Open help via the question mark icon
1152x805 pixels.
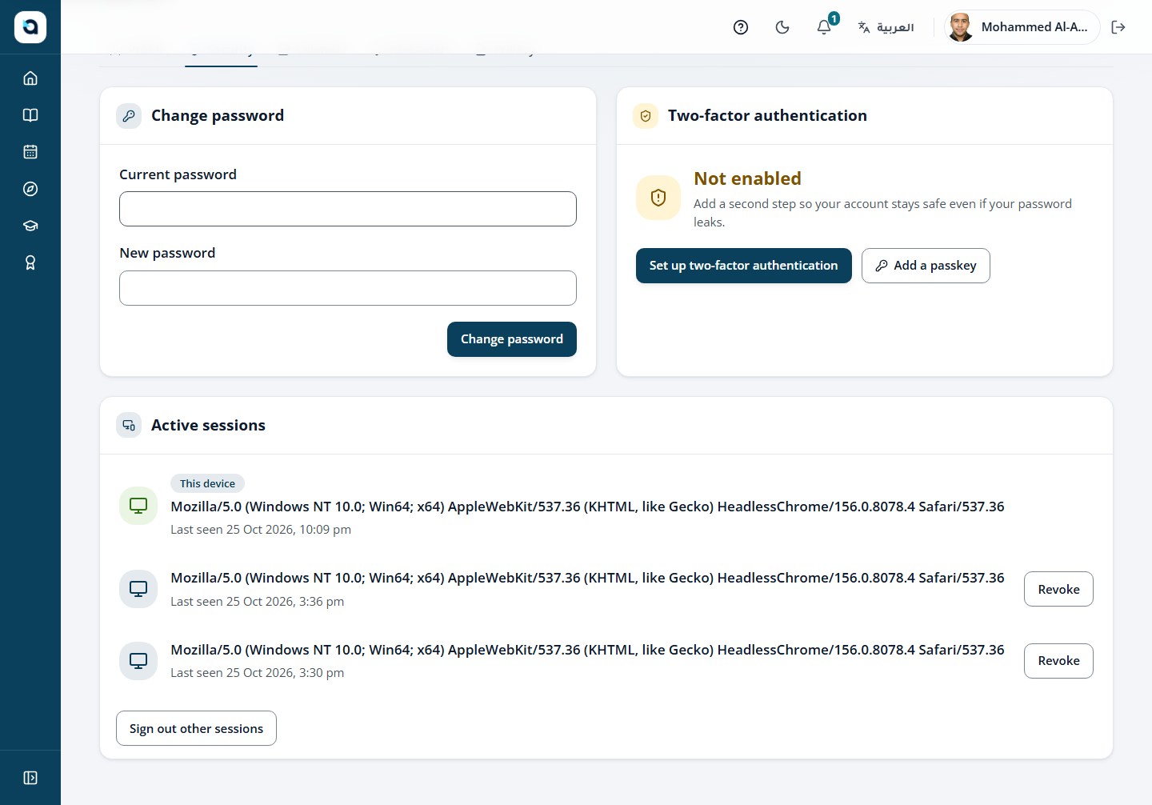pos(741,27)
